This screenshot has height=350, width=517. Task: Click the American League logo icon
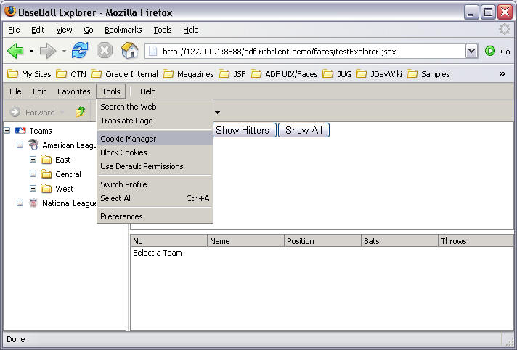pyautogui.click(x=33, y=145)
